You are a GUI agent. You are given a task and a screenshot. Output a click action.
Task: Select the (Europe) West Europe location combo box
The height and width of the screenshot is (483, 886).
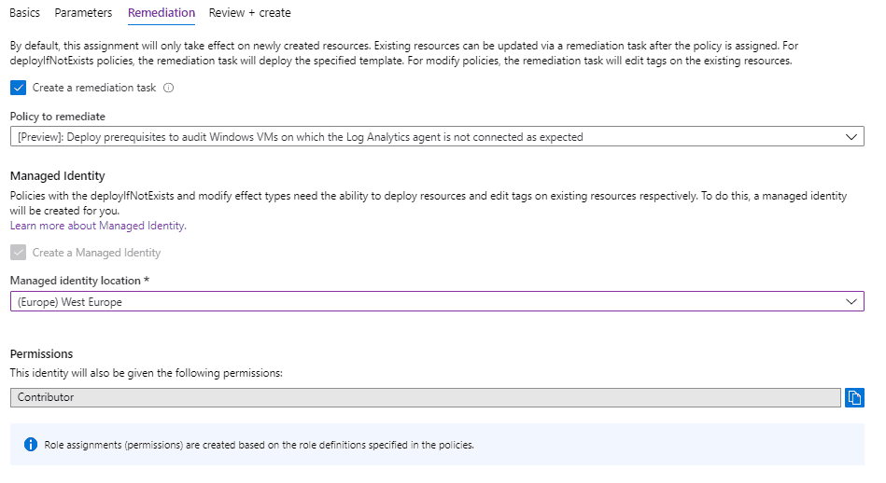[437, 301]
